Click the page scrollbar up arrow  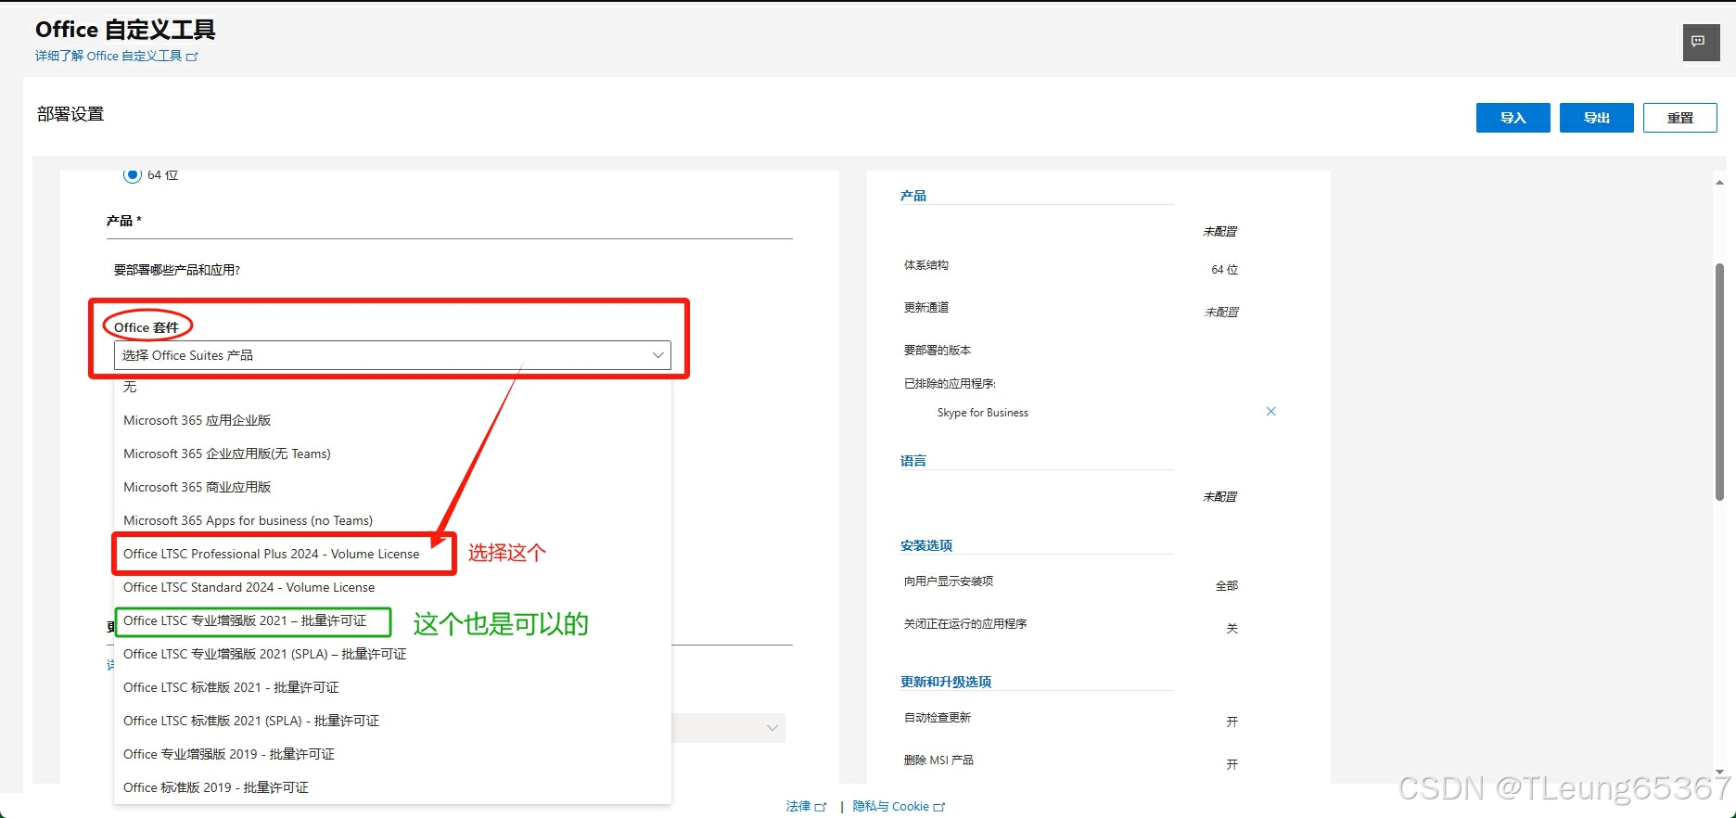coord(1719,183)
